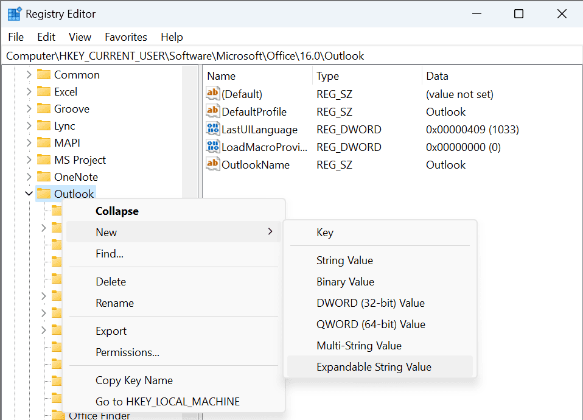
Task: Expand the Common key
Action: [29, 74]
